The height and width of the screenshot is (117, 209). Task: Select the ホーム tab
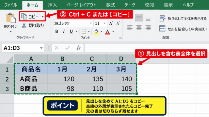click(32, 5)
